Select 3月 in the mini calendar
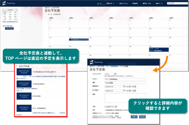This screenshot has width=189, height=125. tap(15, 13)
